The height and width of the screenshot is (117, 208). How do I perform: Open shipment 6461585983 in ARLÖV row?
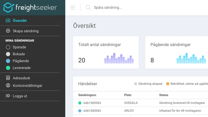[92, 111]
